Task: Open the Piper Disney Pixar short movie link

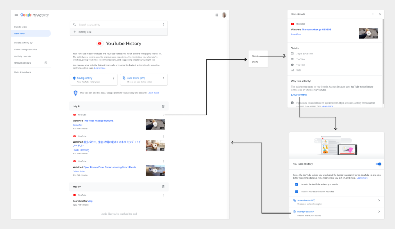Action: point(109,167)
